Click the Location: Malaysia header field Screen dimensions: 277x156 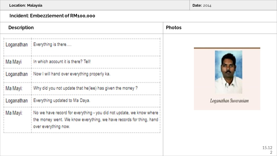[x=26, y=5]
